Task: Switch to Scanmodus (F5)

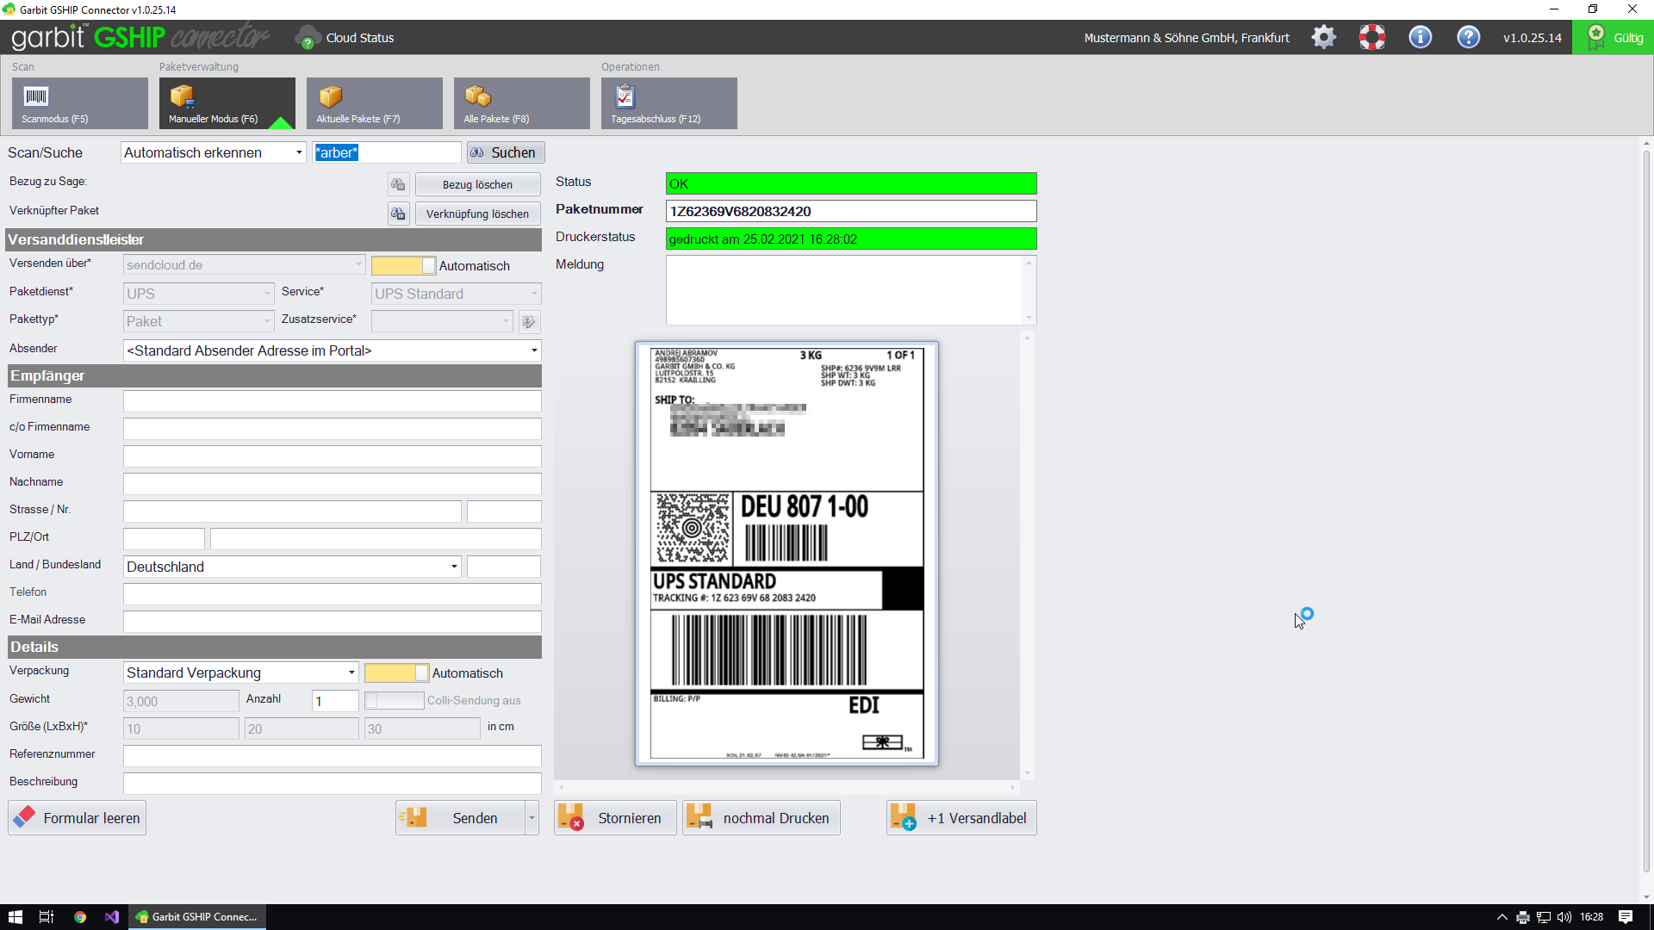Action: tap(80, 103)
